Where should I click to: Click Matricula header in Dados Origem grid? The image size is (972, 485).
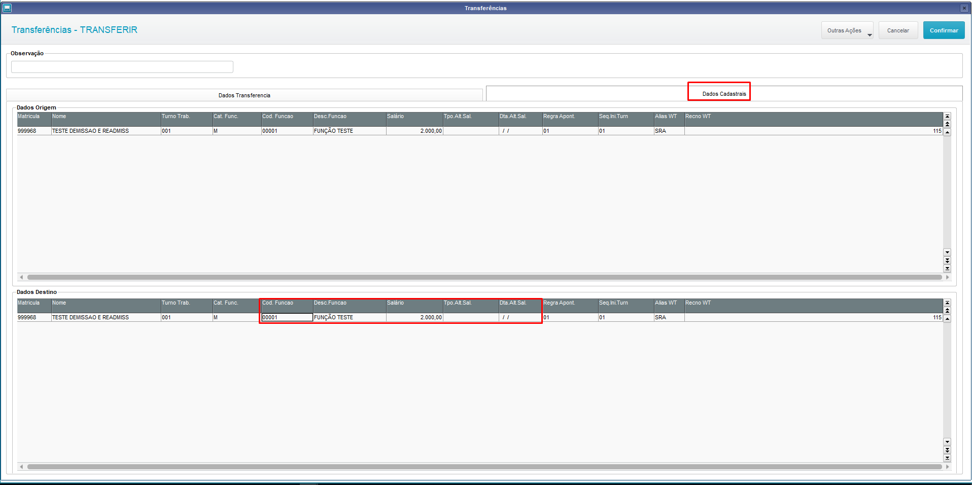click(x=34, y=120)
